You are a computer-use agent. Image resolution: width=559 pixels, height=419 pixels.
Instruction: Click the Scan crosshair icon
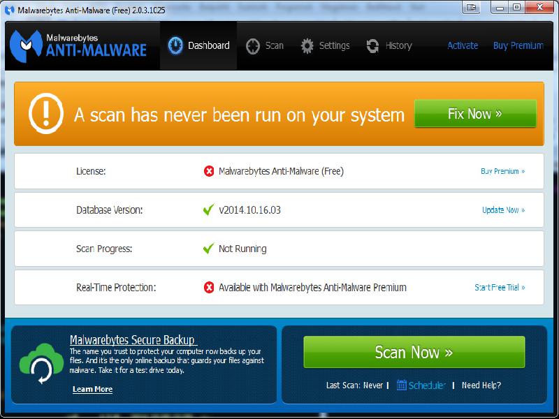tap(253, 46)
